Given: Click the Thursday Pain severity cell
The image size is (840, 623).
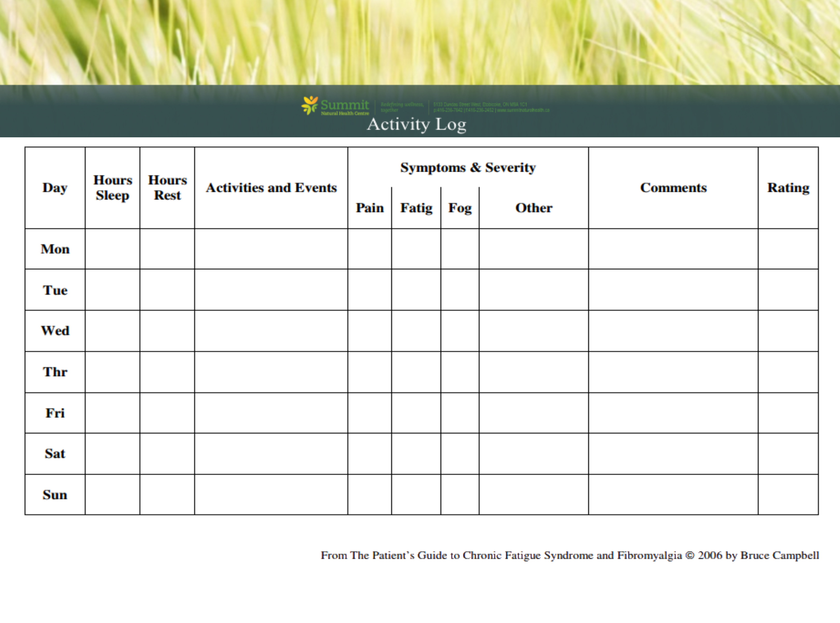Looking at the screenshot, I should [x=369, y=372].
